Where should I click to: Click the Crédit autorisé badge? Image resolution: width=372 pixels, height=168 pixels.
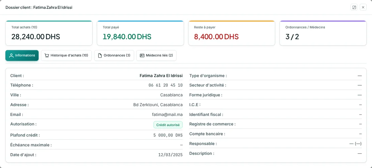coord(168,125)
